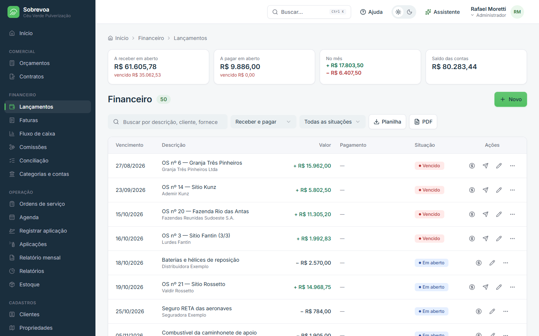Screen dimensions: 539x336
Task: Navigate to Conciliação
Action: coord(48,161)
